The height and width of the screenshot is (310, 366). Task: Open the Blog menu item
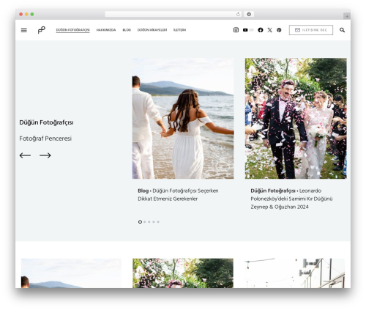tap(127, 30)
